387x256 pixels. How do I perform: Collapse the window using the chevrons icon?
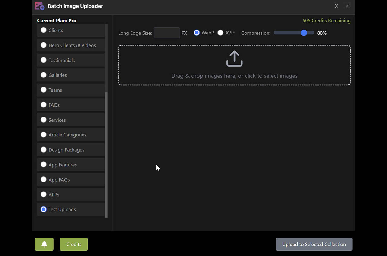click(336, 6)
